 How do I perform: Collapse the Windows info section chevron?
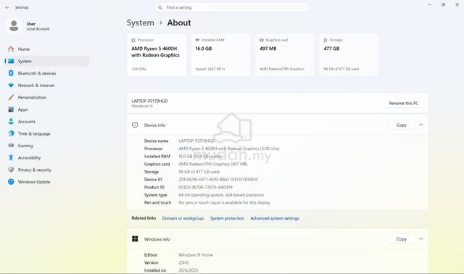420,238
